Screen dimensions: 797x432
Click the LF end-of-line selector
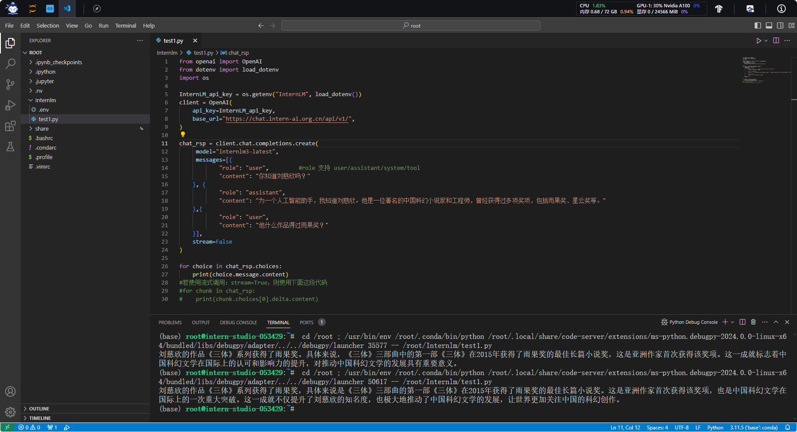[698, 427]
